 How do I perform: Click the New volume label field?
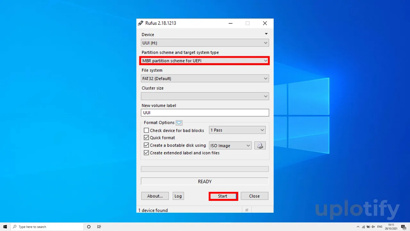(205, 113)
